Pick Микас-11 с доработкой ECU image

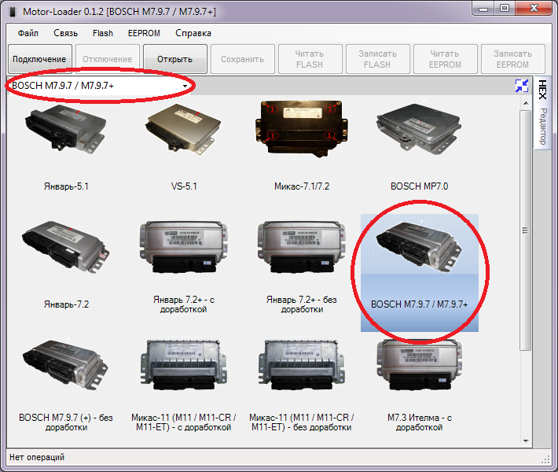[x=183, y=364]
